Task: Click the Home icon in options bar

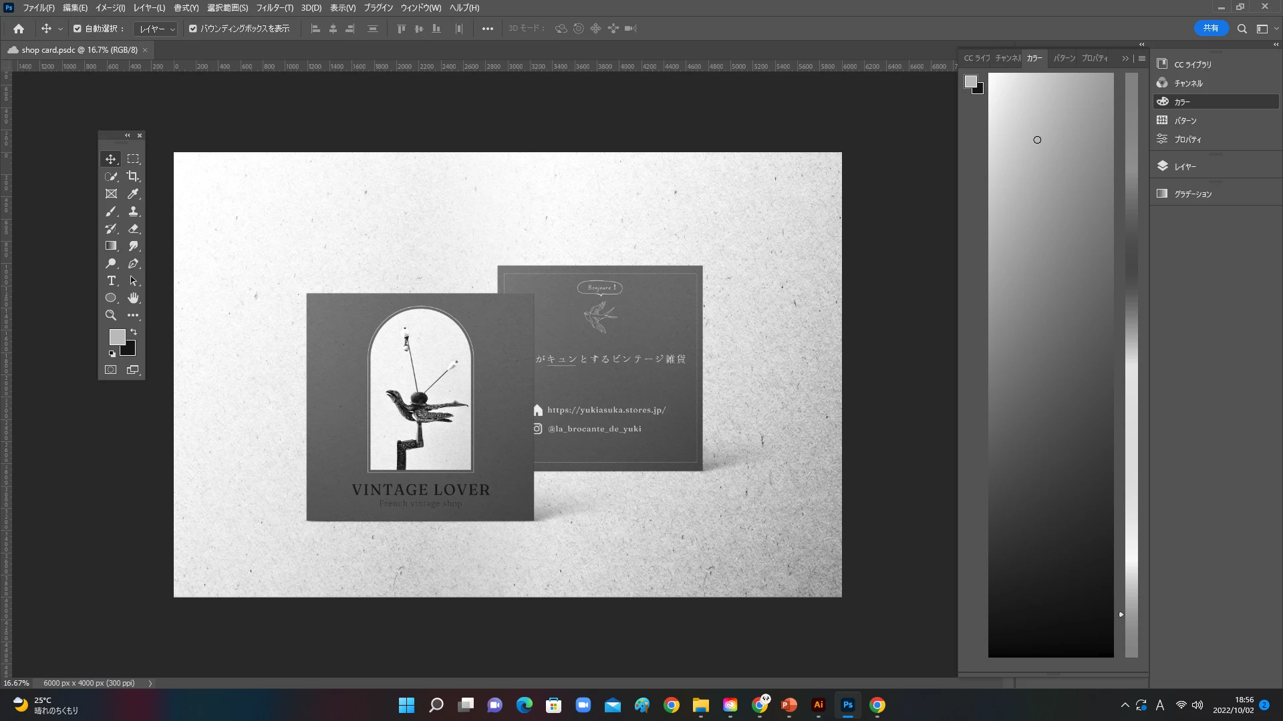Action: tap(19, 29)
